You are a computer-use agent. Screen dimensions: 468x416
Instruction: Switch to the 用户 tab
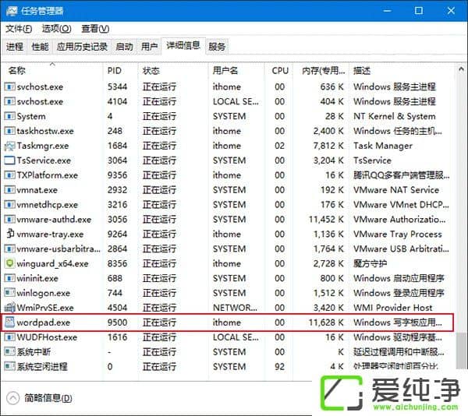pyautogui.click(x=149, y=47)
